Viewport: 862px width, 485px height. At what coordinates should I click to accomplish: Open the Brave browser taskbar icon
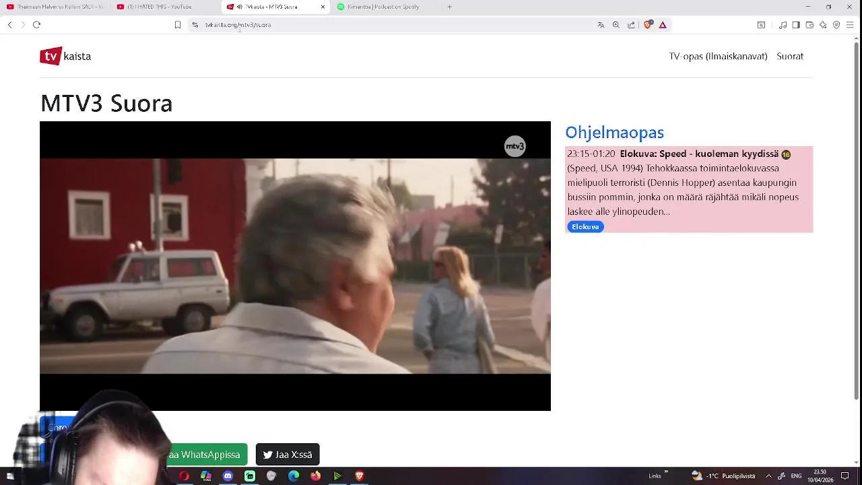point(359,476)
